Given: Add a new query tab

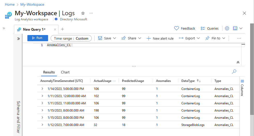Looking at the screenshot, I should point(63,29).
